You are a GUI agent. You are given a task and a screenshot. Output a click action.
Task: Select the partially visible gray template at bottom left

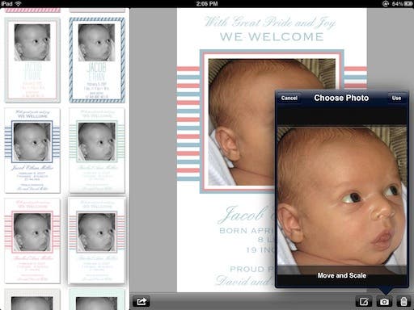tap(32, 300)
